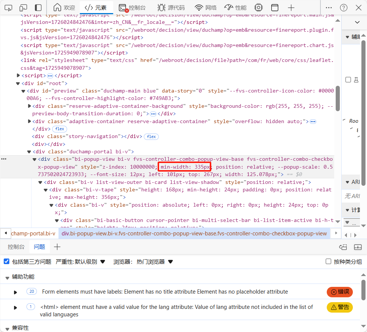Viewport: 367px width, 332px height.
Task: Open the memory chip tool icon
Action: 259,8
